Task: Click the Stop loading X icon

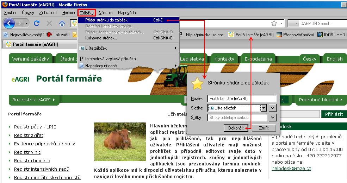Action: 49,23
